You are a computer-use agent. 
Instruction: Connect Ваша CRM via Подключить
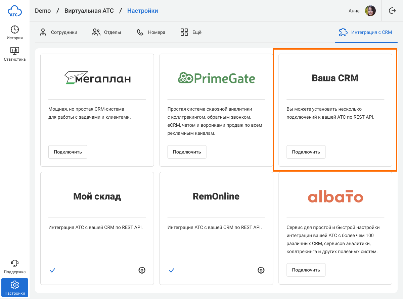pos(306,152)
